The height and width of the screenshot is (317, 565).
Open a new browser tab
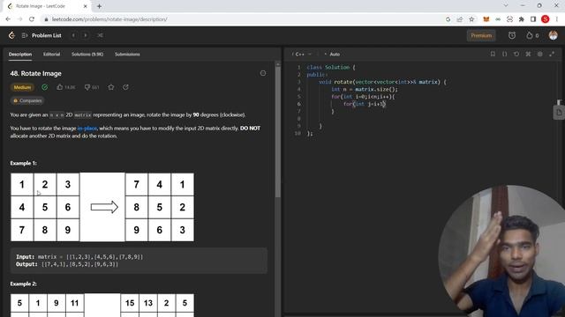point(99,6)
